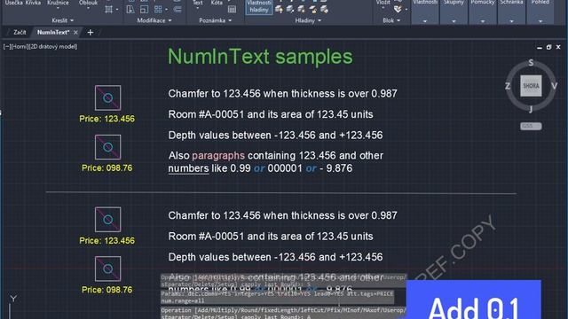Select the 'NumInText samples' title text

click(260, 57)
